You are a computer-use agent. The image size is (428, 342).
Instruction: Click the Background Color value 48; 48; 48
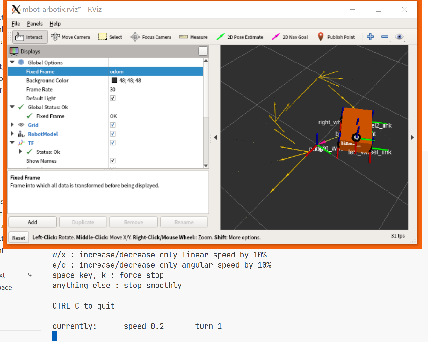[x=130, y=80]
